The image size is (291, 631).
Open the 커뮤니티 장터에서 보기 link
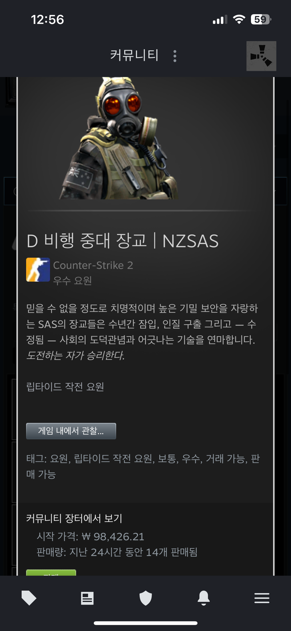click(74, 518)
